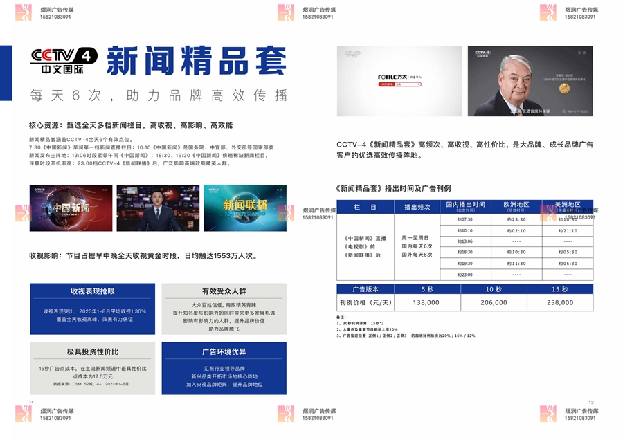Click the subtitle 每天6次，助力品牌高效传播
The height and width of the screenshot is (440, 623).
pyautogui.click(x=159, y=95)
